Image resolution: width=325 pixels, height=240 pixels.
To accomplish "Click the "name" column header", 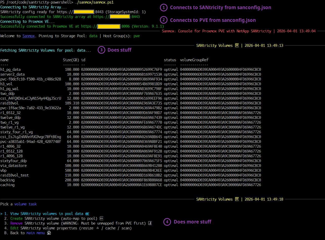I will [4, 60].
